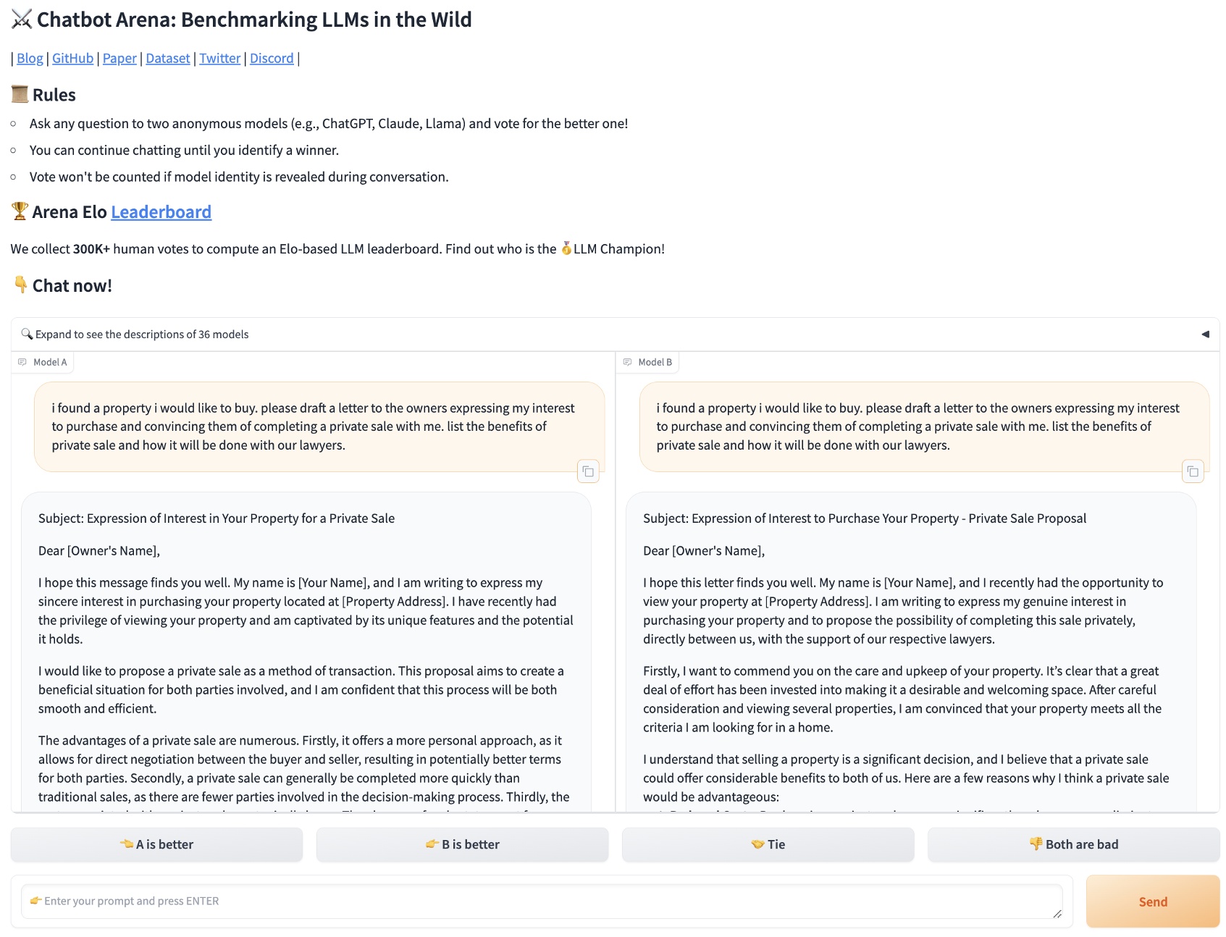Image resolution: width=1226 pixels, height=937 pixels.
Task: Copy Model B's user prompt message
Action: point(1193,471)
